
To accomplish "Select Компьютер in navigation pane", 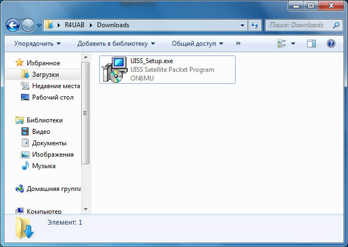I will coord(44,212).
